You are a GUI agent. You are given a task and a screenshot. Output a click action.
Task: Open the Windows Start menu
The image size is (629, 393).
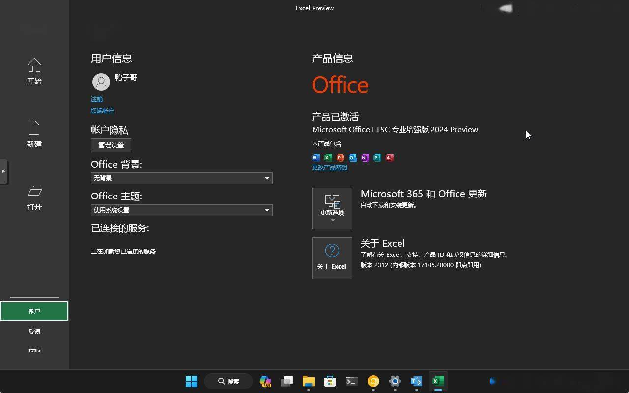(x=191, y=381)
